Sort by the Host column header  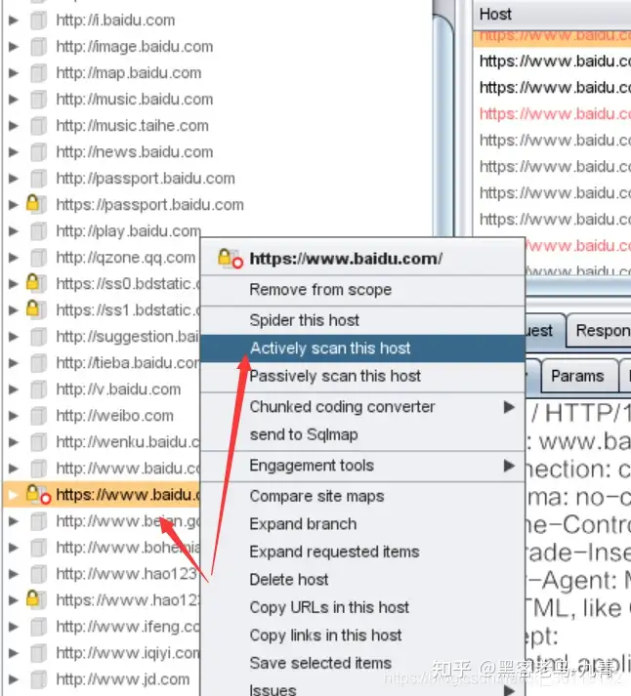[x=553, y=15]
